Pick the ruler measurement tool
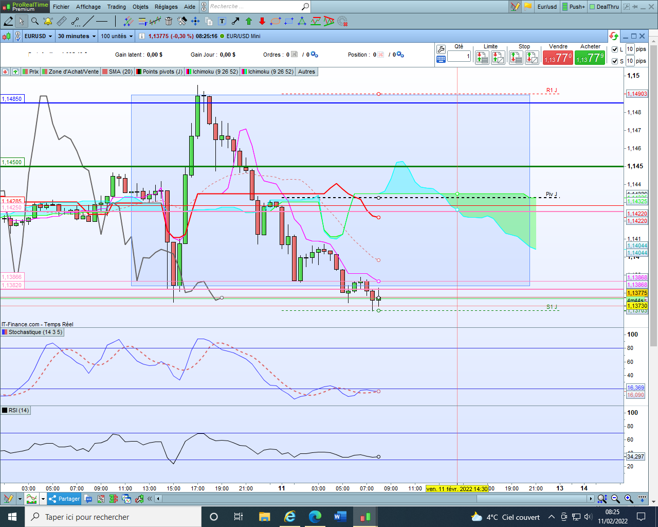 point(61,21)
